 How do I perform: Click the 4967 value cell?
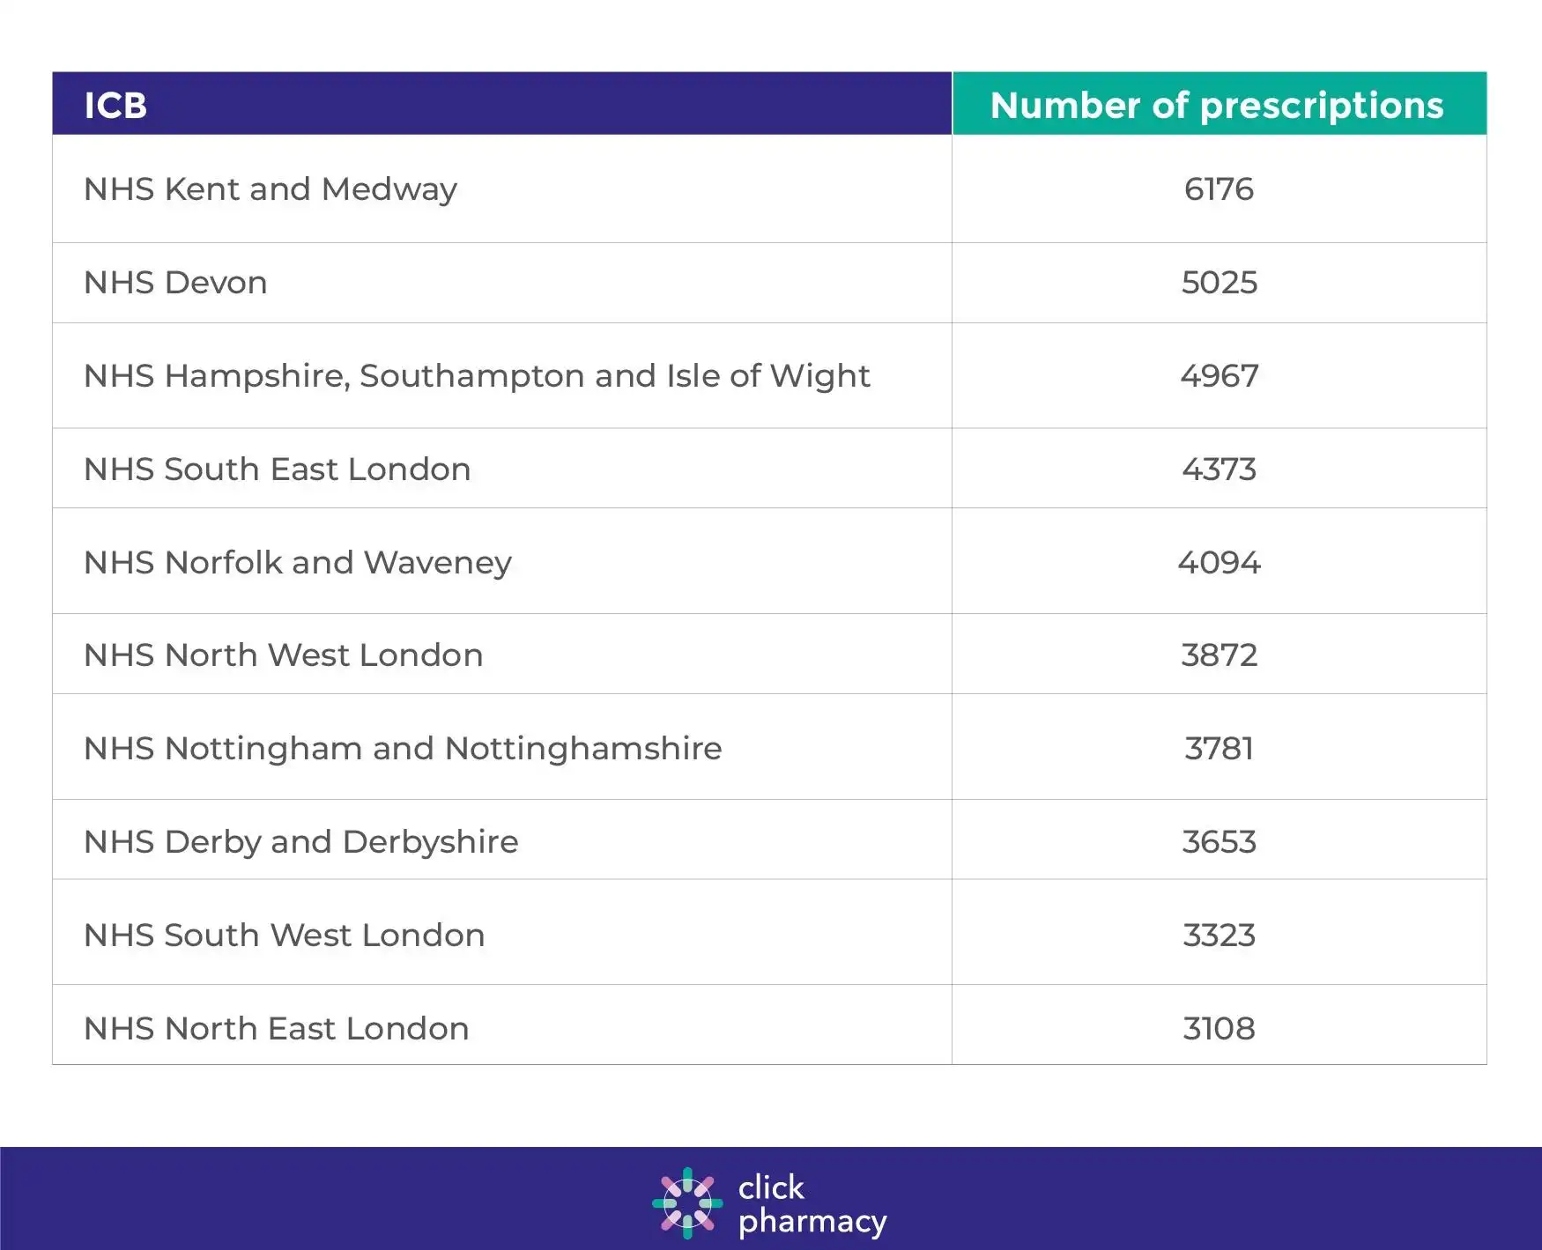click(x=1220, y=376)
